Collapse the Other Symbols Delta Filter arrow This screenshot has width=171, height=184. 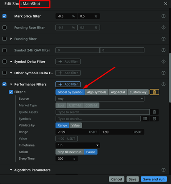11,73
